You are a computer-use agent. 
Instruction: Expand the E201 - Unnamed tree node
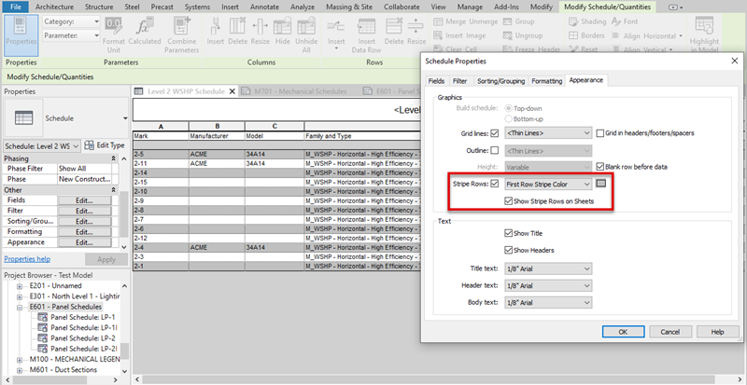pyautogui.click(x=20, y=286)
